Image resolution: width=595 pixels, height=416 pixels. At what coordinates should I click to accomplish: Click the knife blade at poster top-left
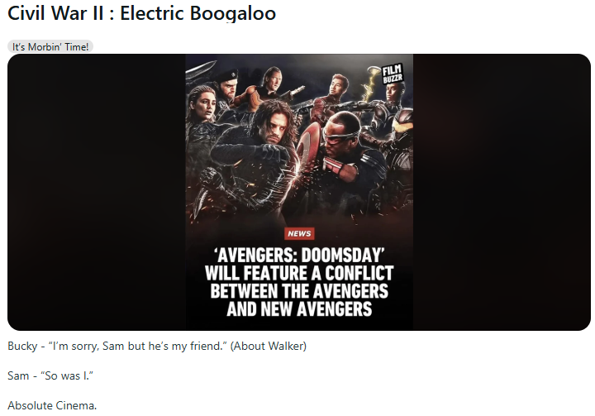[201, 69]
